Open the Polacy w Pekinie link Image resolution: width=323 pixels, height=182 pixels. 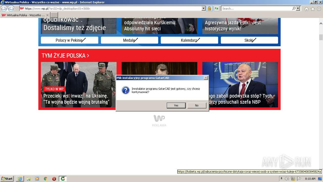pos(70,40)
